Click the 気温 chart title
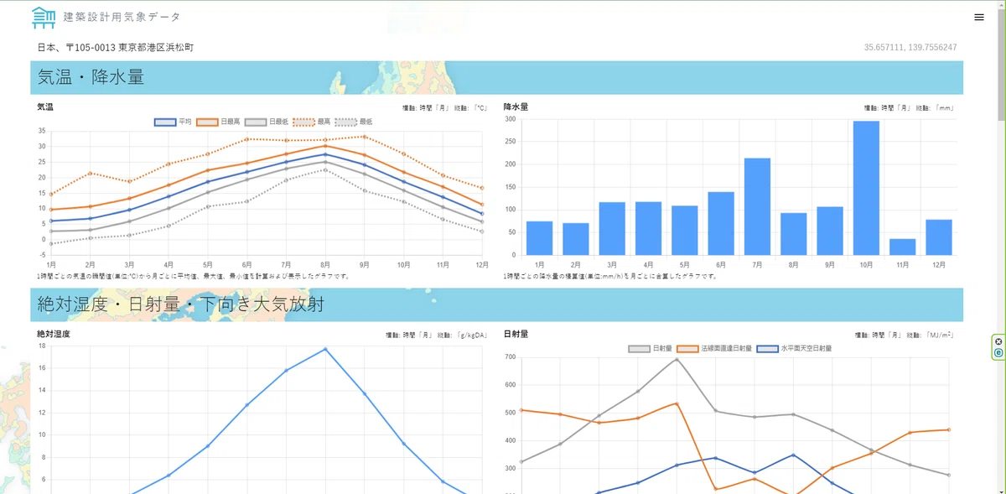 [x=45, y=107]
